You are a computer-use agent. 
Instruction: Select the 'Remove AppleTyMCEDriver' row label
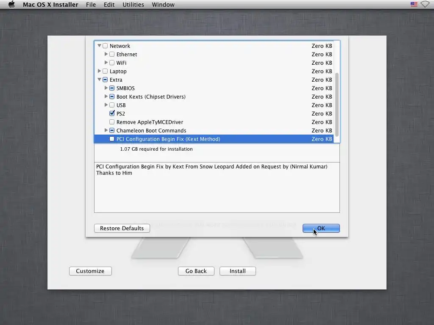150,122
